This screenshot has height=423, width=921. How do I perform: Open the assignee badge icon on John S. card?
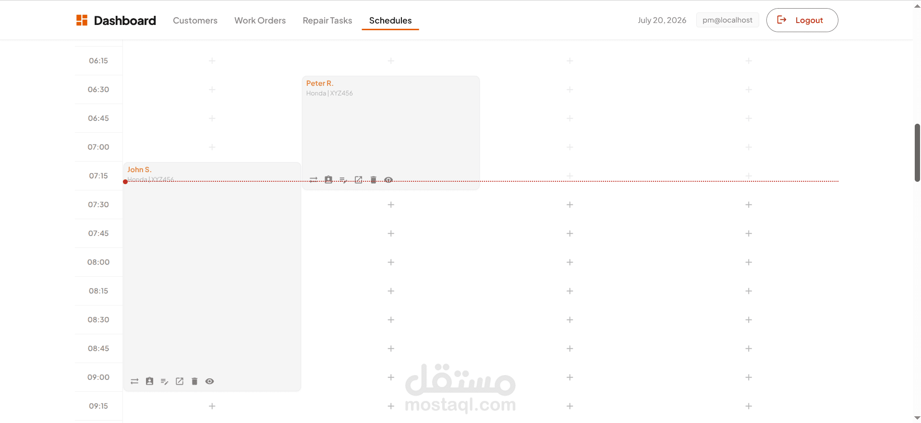150,381
